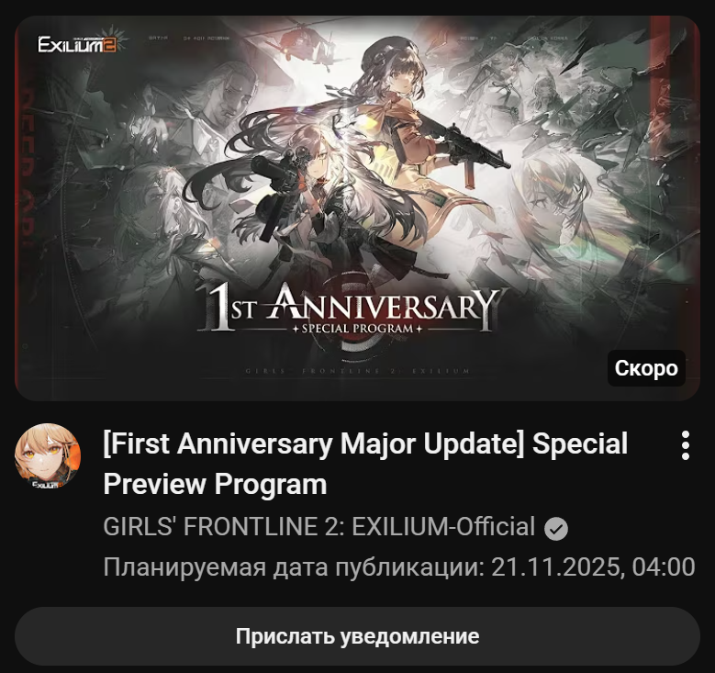Click the long-haired sniper character in center

[306, 192]
